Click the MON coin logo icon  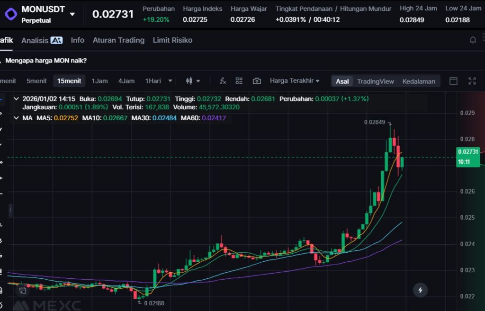(x=10, y=14)
